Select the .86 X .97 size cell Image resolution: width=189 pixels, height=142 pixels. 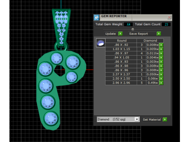click(121, 53)
